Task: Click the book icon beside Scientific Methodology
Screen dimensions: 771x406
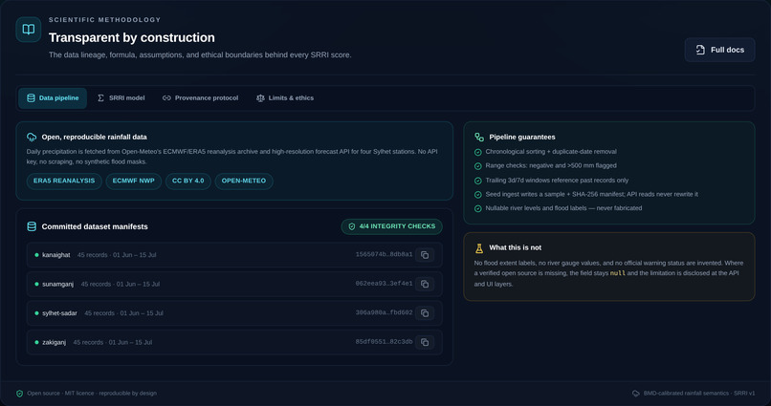Action: coord(29,30)
